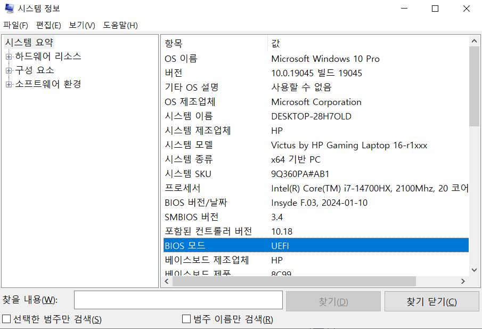Click the 항목 column header
Viewport: 482px width, 329px height.
(215, 43)
